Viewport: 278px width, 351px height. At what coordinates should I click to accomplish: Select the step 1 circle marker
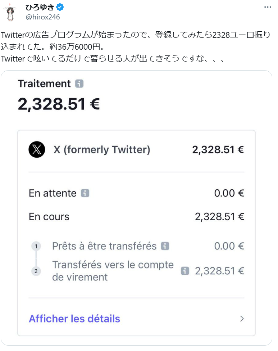click(x=36, y=246)
